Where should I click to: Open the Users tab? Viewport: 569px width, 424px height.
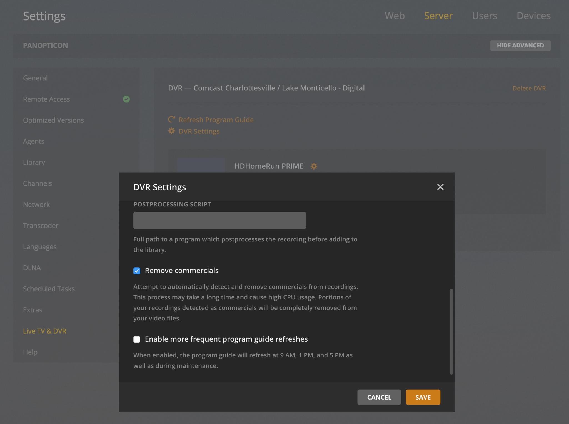(x=484, y=16)
